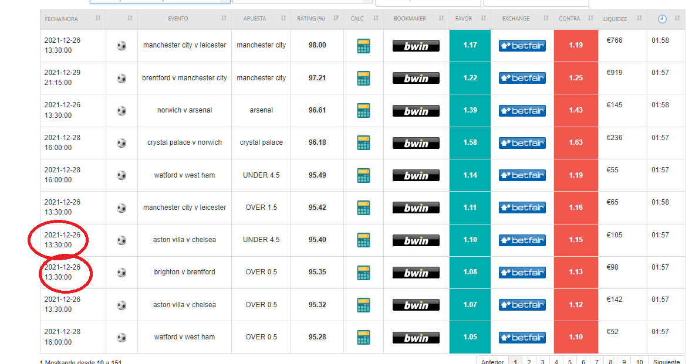699x364 pixels.
Task: Click favor odds 1.39 for arsenal
Action: point(470,110)
